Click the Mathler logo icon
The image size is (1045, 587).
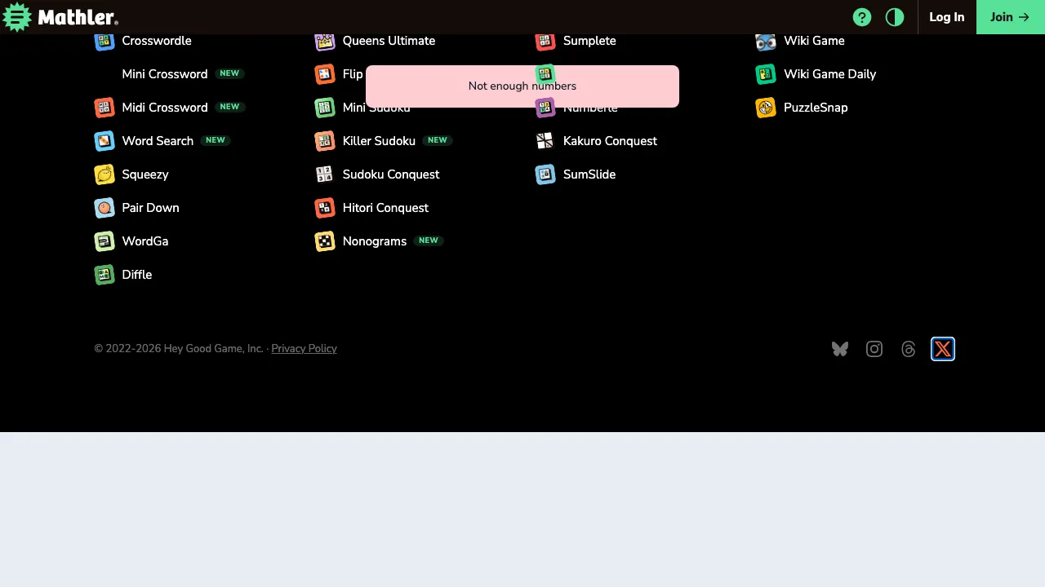(17, 17)
